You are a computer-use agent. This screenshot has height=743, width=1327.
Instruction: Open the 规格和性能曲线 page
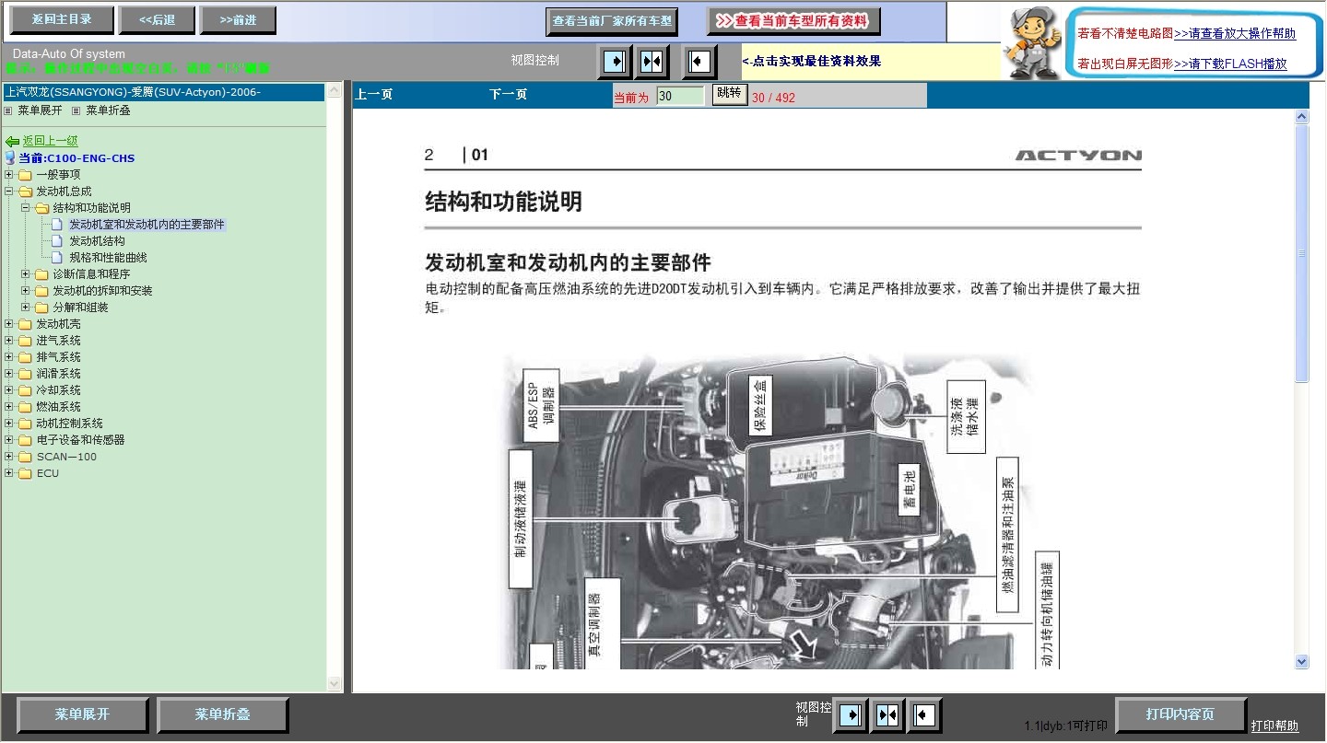108,258
